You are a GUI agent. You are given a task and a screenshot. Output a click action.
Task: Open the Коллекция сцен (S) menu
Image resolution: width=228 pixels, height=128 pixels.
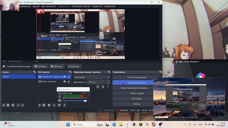[81, 6]
